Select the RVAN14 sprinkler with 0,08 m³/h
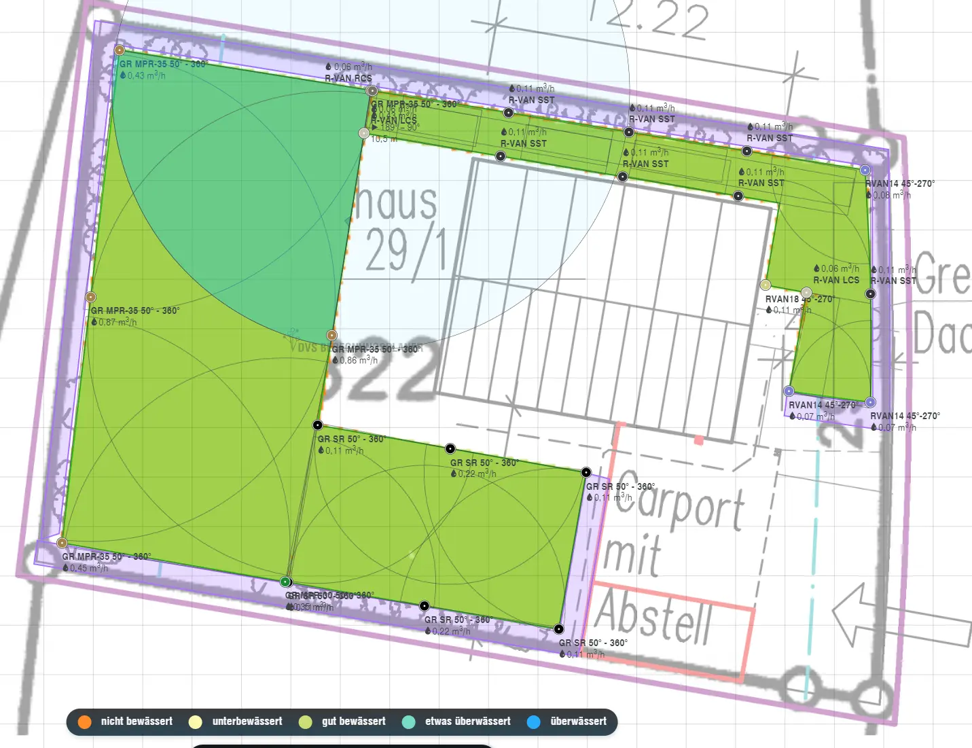 (865, 170)
